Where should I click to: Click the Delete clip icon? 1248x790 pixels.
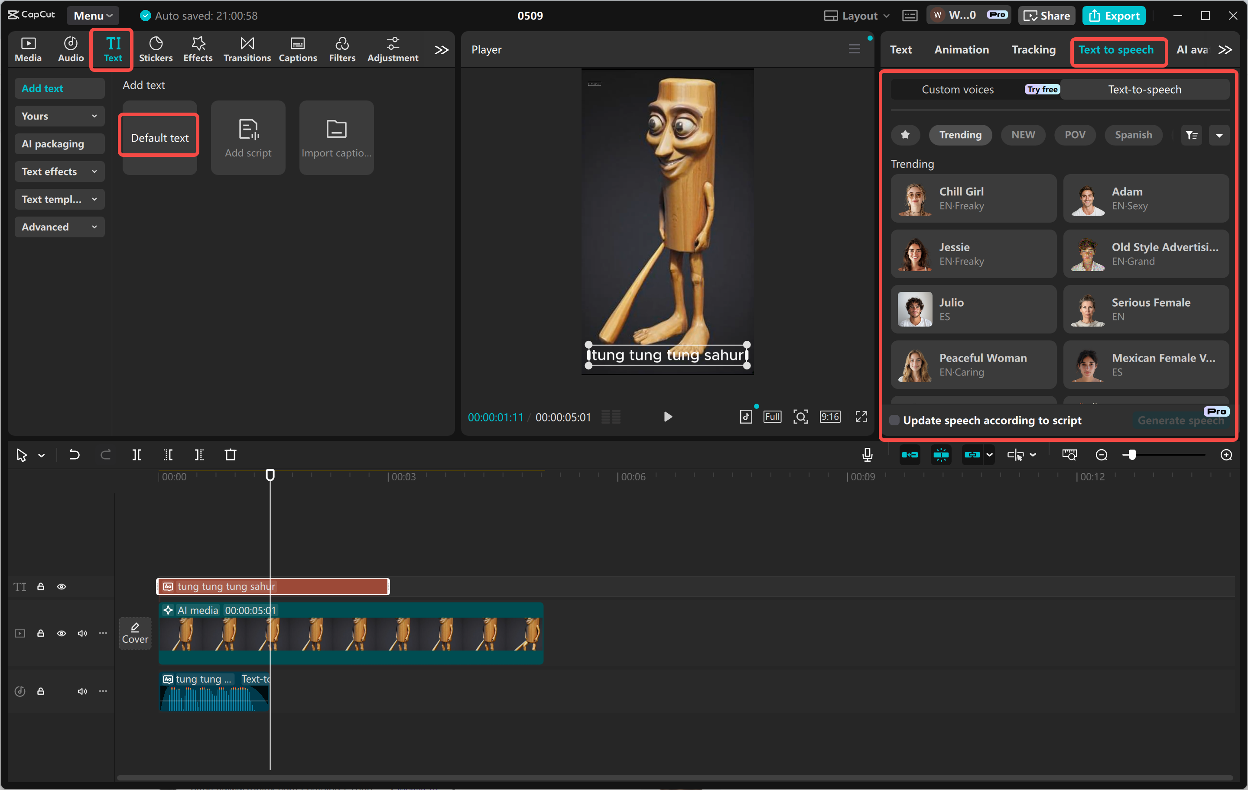pos(231,454)
